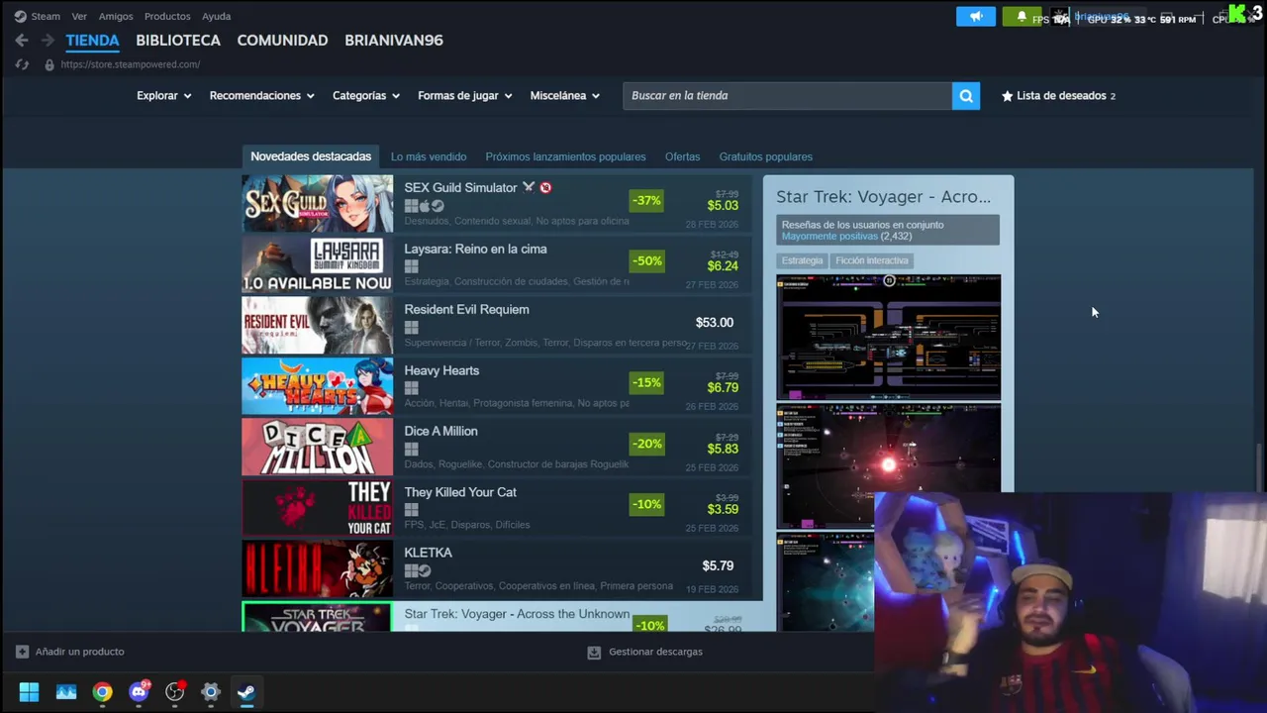Go forward with the right arrow
The image size is (1267, 713).
[48, 41]
